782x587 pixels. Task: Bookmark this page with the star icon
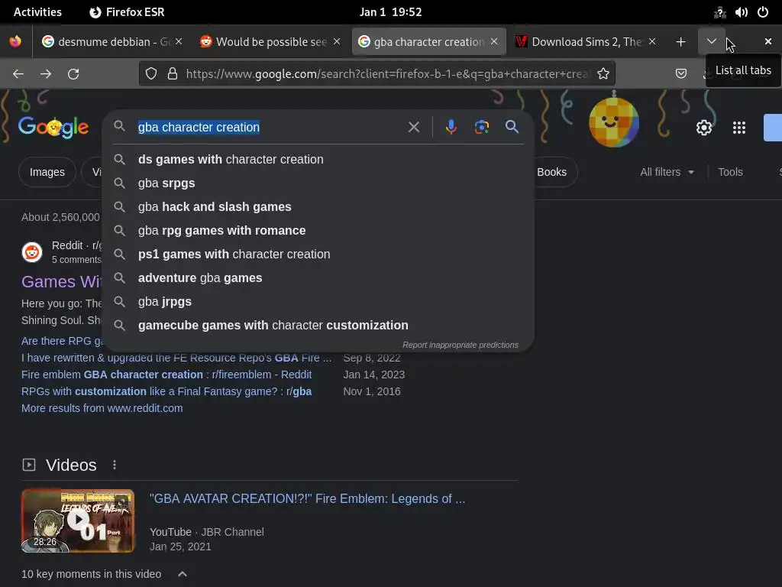(x=603, y=74)
